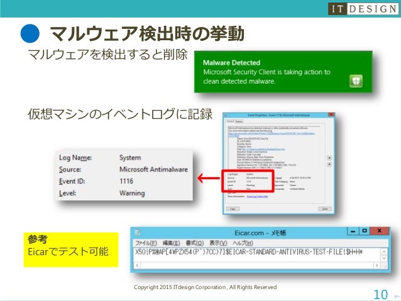The height and width of the screenshot is (301, 401).
Task: Click the 'Log Name:' label
Action: [75, 158]
